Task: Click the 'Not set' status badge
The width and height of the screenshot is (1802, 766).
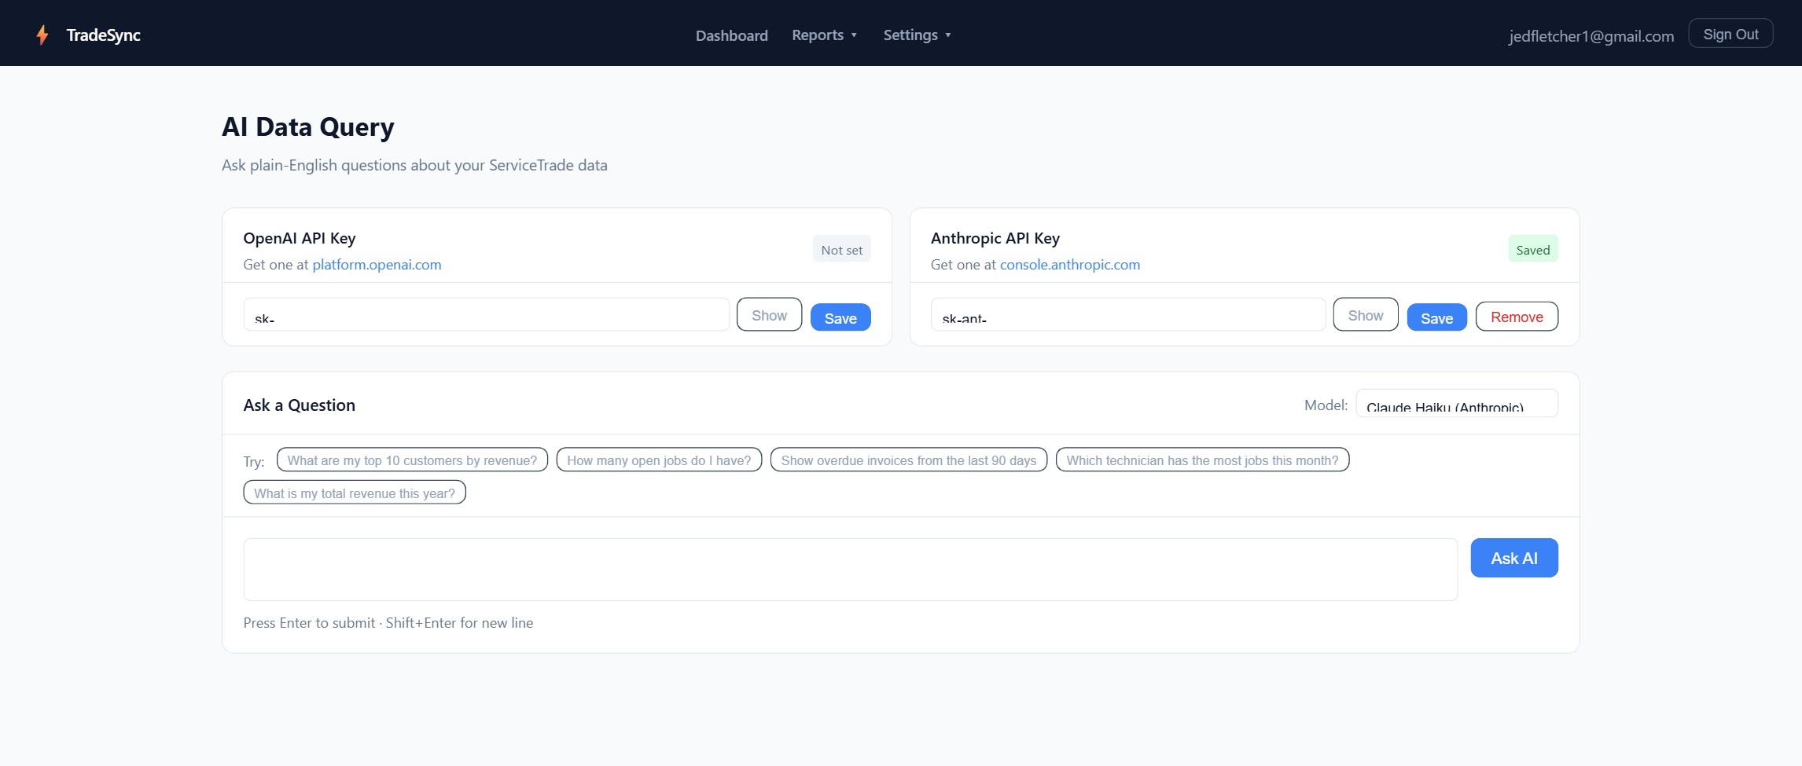Action: 841,249
